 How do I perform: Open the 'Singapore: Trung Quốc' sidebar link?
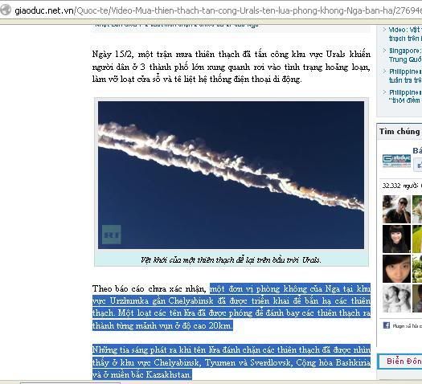point(405,55)
